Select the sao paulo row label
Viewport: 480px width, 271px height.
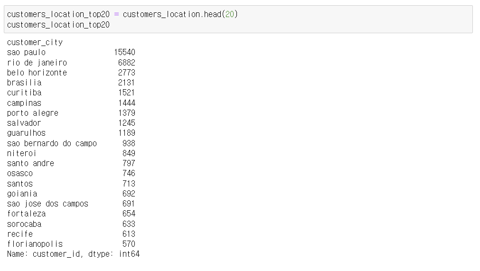pyautogui.click(x=26, y=52)
